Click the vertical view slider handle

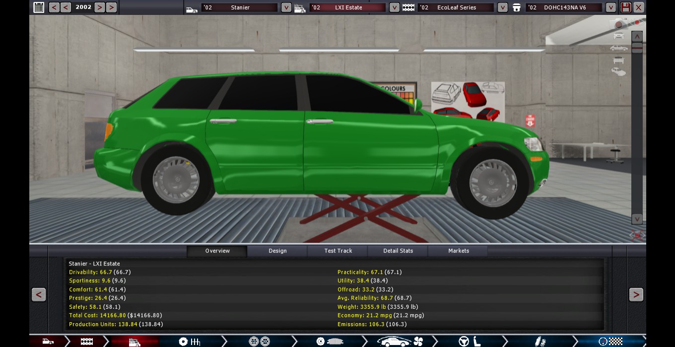coord(637,48)
